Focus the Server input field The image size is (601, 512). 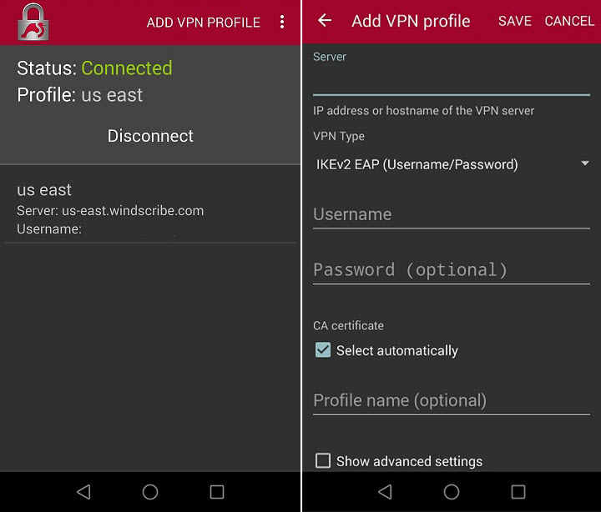pyautogui.click(x=452, y=79)
